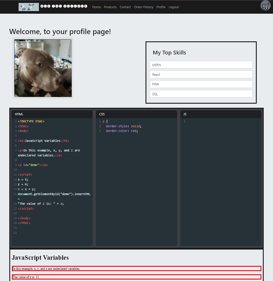The image size is (273, 281).
Task: Focus the React skill field
Action: [201, 74]
